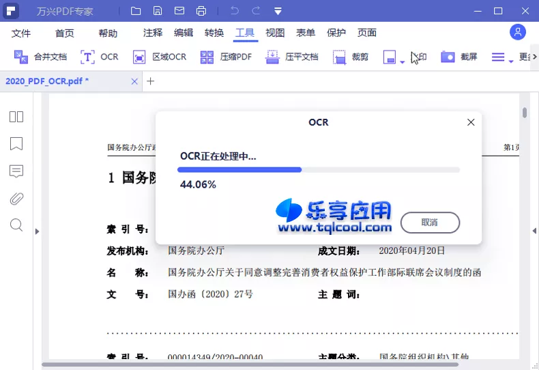
Task: Click the 2020年04月20日 date text
Action: click(412, 251)
